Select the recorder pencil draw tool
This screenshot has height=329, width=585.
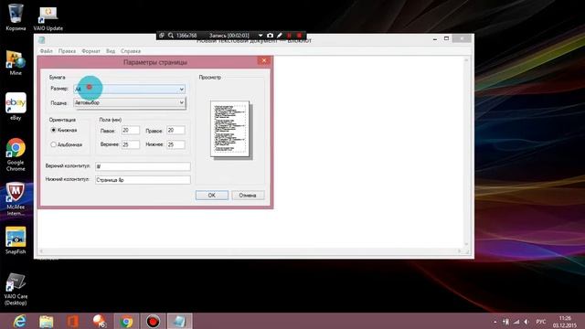(280, 36)
